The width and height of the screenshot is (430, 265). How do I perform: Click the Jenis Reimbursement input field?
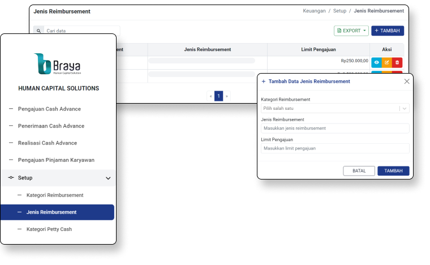click(x=335, y=129)
